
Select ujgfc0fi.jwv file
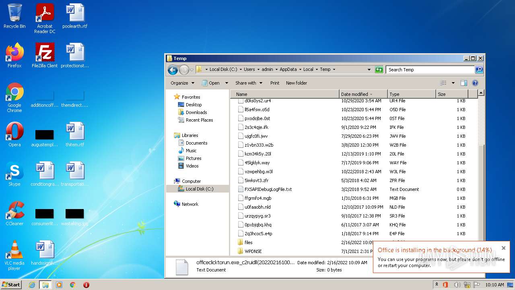tap(256, 136)
